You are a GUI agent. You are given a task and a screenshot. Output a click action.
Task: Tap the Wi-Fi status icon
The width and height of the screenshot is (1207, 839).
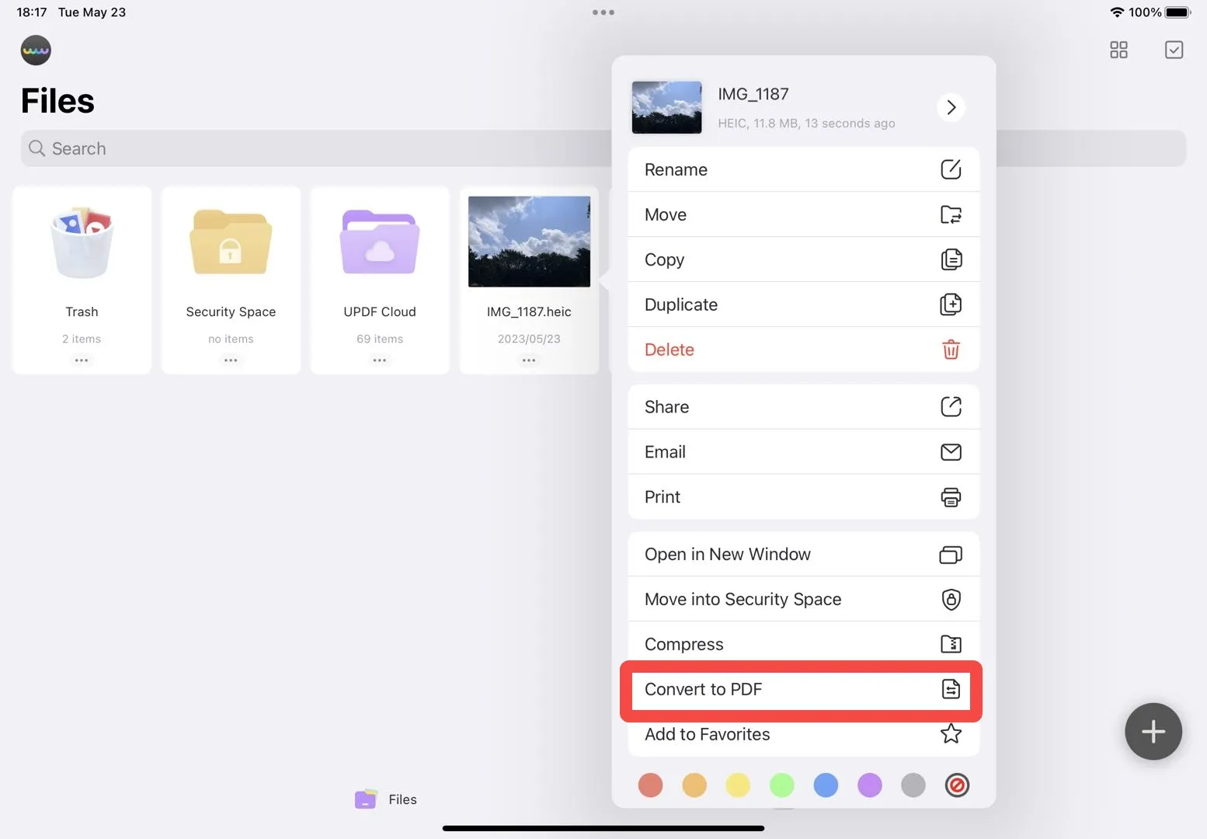(x=1117, y=12)
